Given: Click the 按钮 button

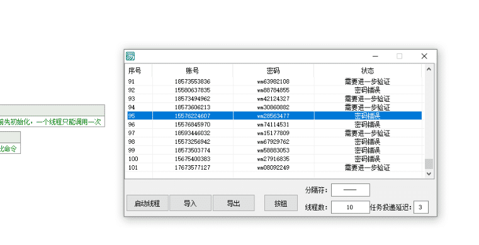Looking at the screenshot, I should point(281,203).
